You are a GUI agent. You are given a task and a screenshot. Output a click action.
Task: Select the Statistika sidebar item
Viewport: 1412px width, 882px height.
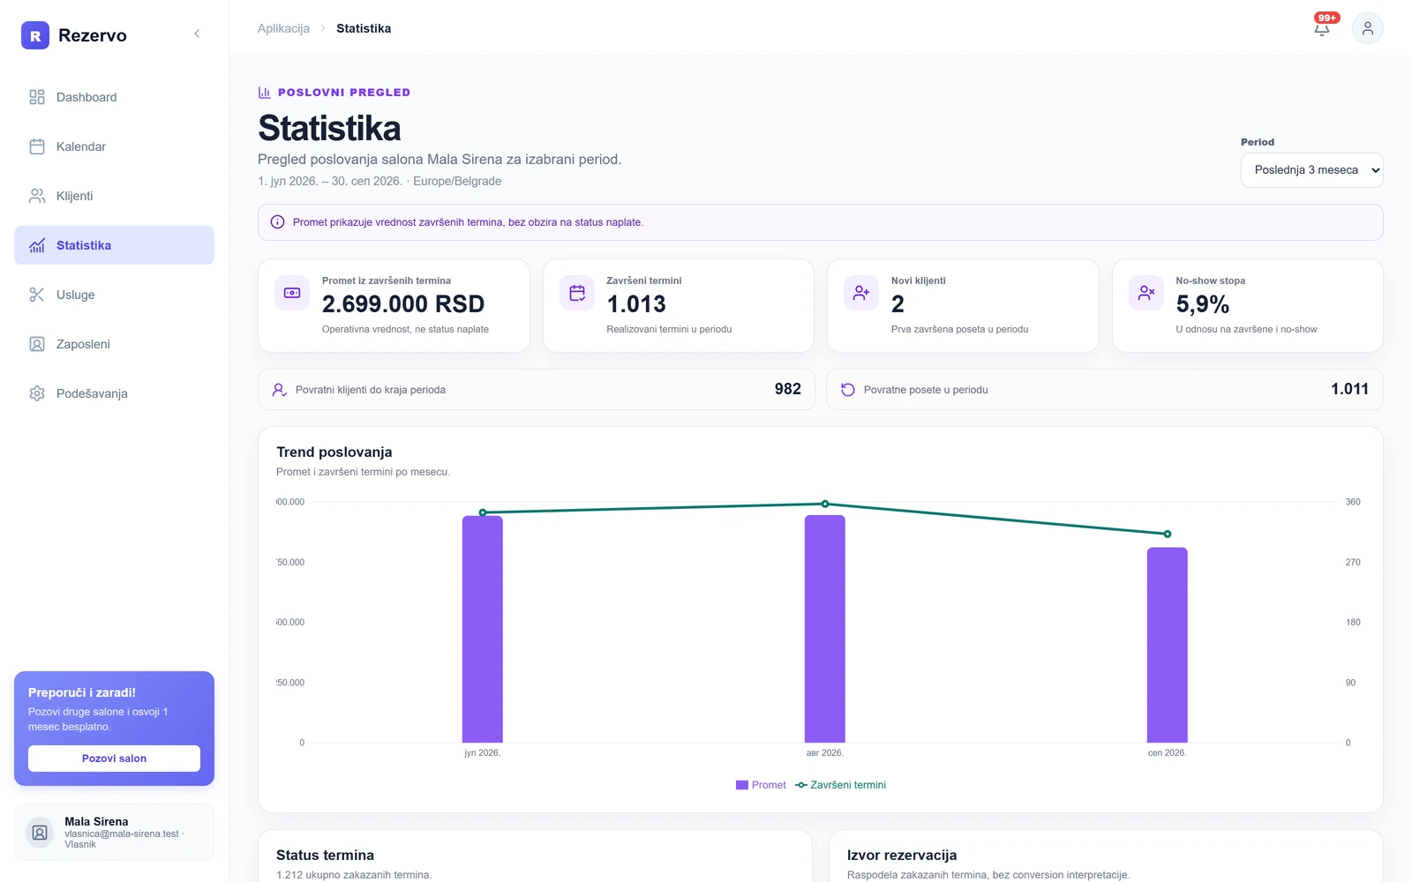tap(114, 245)
